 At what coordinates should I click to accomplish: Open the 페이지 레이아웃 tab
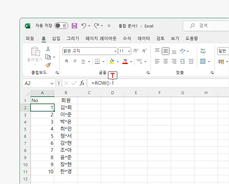(x=101, y=38)
